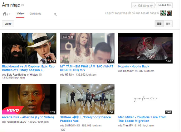Switch to list view layout

pos(168,24)
